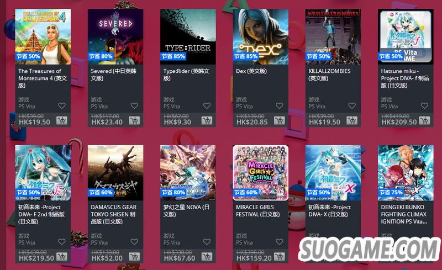Toggle heart for KILLALLZOMBIES
Viewport: 442px width, 270px height.
352,105
